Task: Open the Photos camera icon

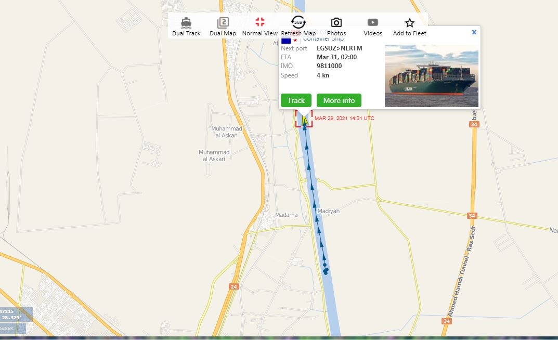Action: tap(336, 23)
